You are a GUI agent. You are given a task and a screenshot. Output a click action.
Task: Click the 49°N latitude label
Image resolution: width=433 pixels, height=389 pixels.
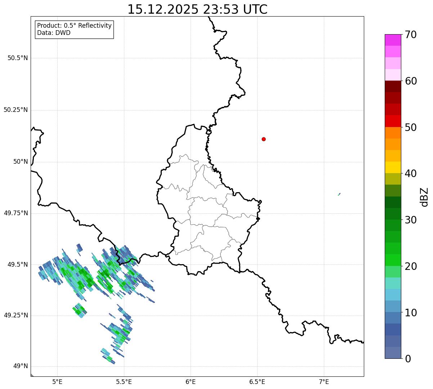[x=21, y=366]
